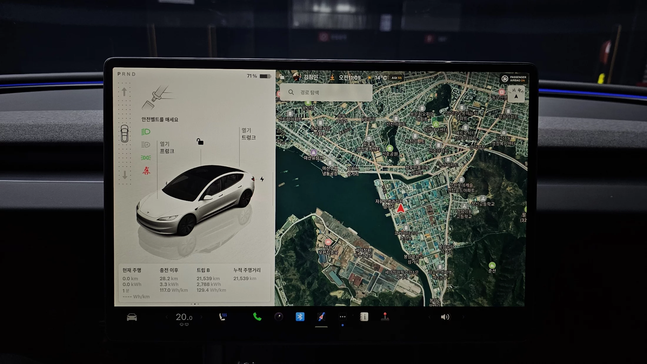This screenshot has height=364, width=647.
Task: Open the phone app
Action: pos(257,317)
